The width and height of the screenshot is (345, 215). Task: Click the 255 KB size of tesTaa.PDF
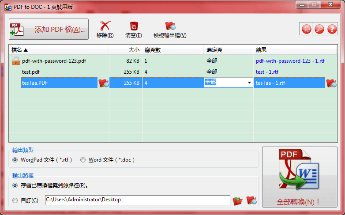[125, 83]
